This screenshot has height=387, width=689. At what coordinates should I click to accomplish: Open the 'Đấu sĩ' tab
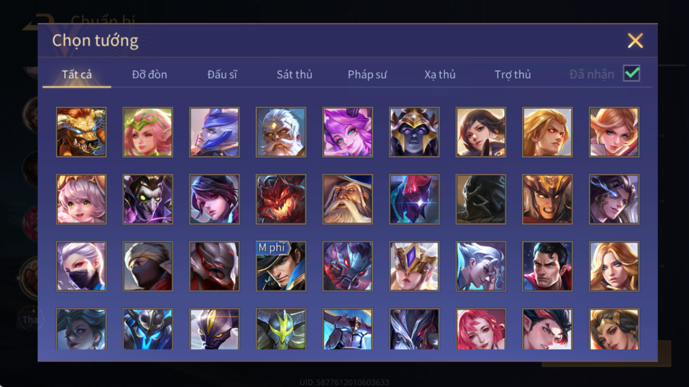click(222, 75)
